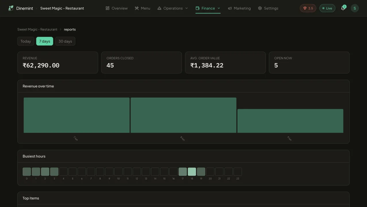
Task: Click the Top items heading
Action: click(31, 198)
